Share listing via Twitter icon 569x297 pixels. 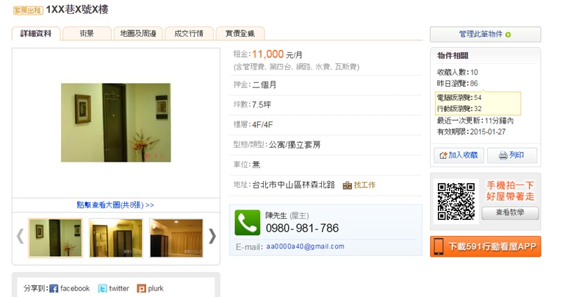102,289
